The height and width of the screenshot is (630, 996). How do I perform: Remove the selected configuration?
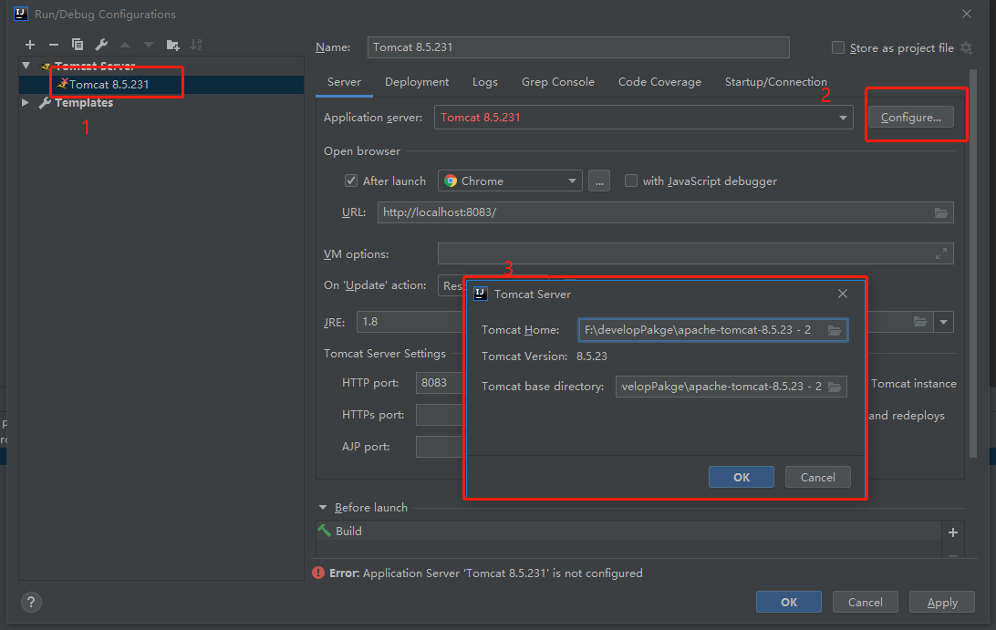click(53, 45)
